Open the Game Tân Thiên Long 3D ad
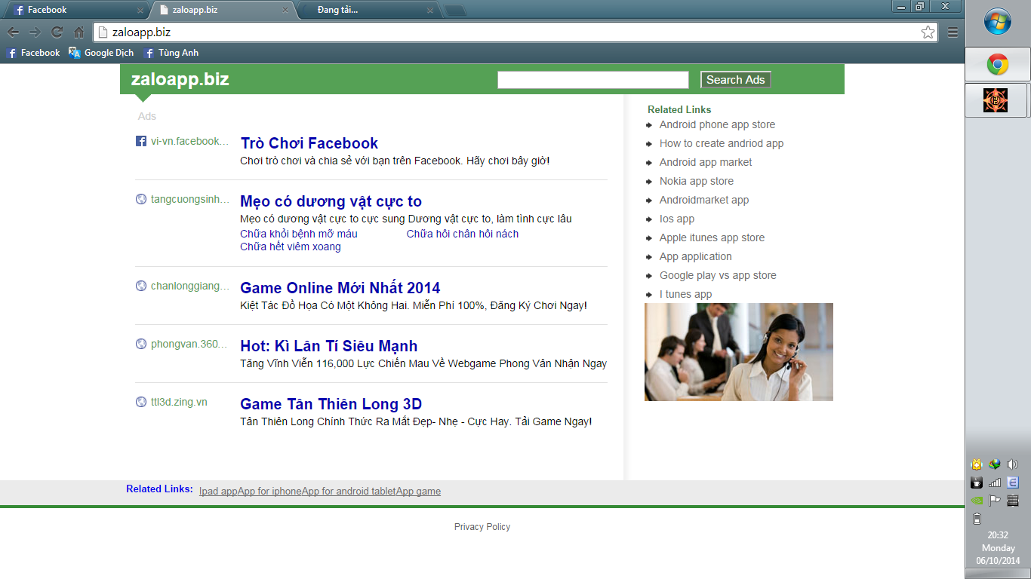The width and height of the screenshot is (1031, 579). coord(331,404)
